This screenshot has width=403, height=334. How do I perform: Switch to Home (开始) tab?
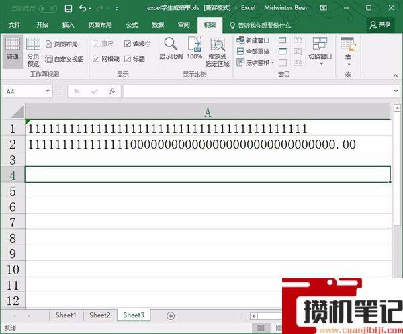click(42, 25)
